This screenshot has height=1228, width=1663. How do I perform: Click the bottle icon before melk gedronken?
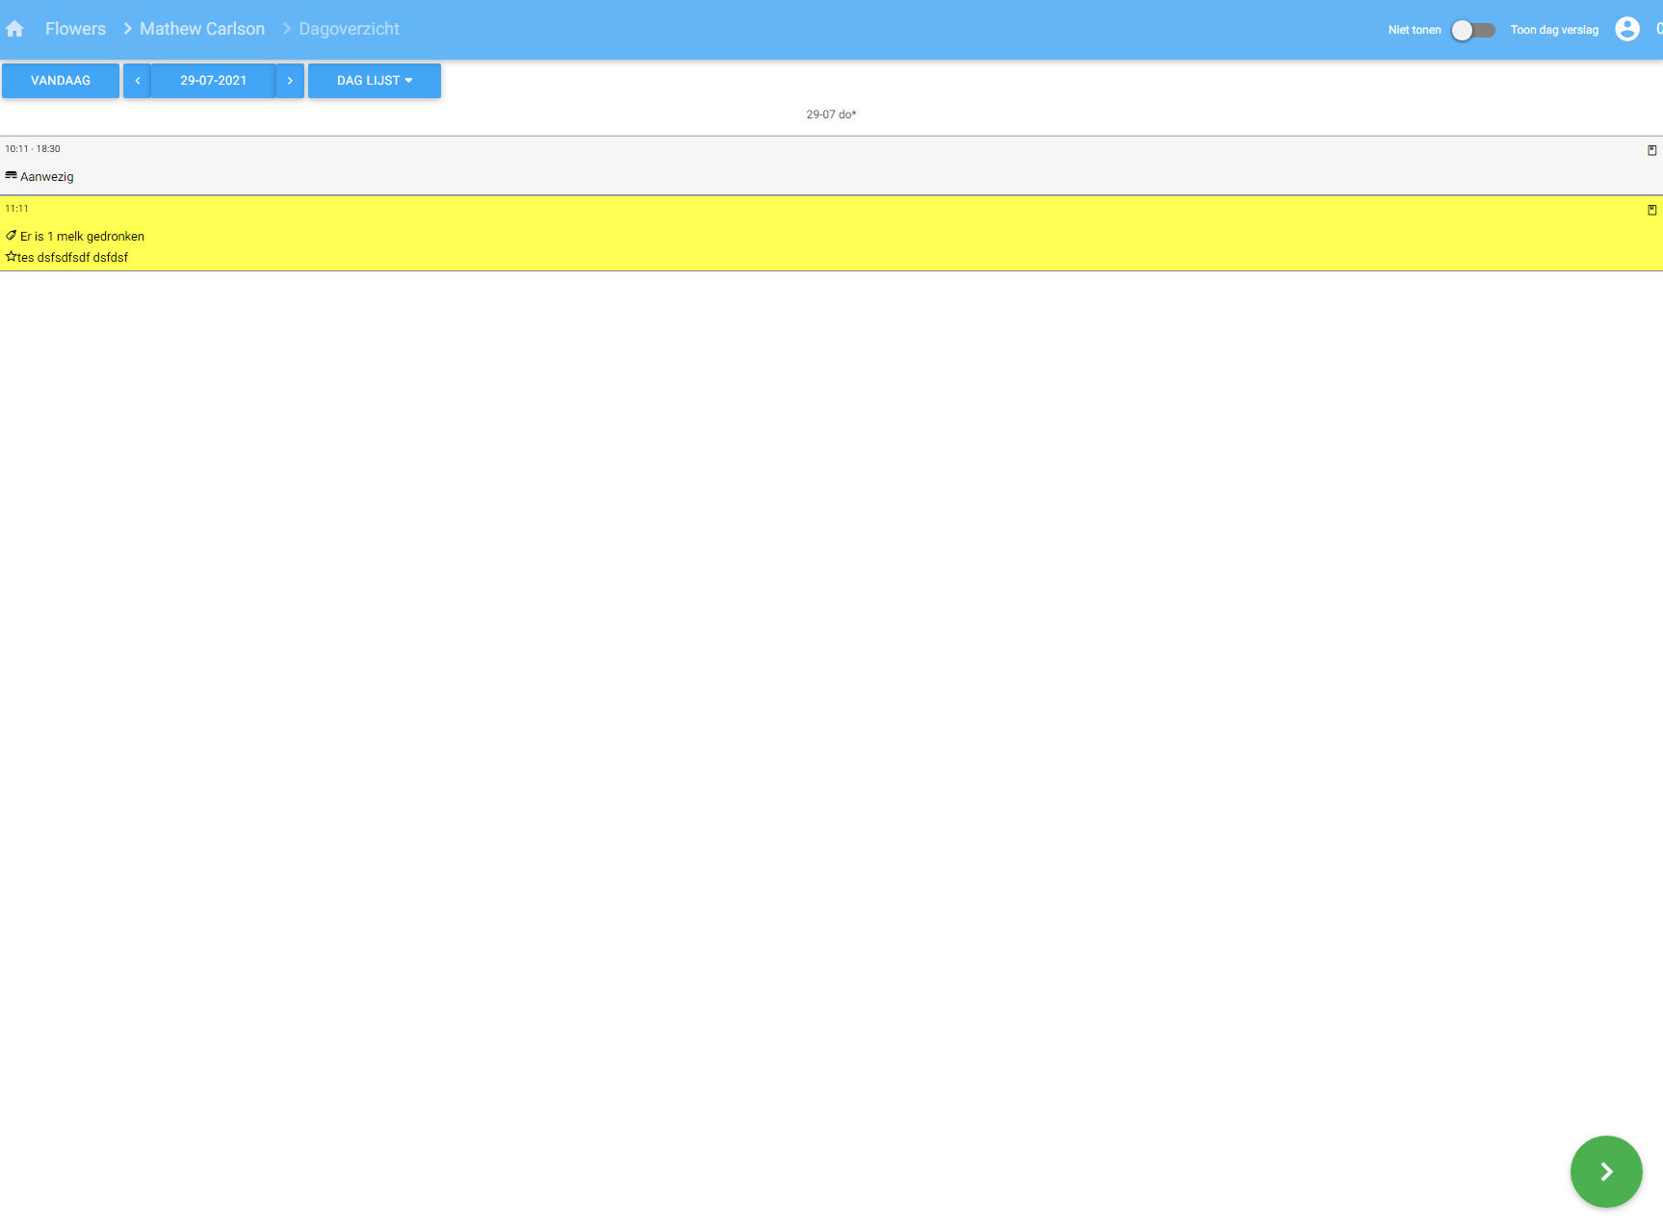click(x=12, y=236)
